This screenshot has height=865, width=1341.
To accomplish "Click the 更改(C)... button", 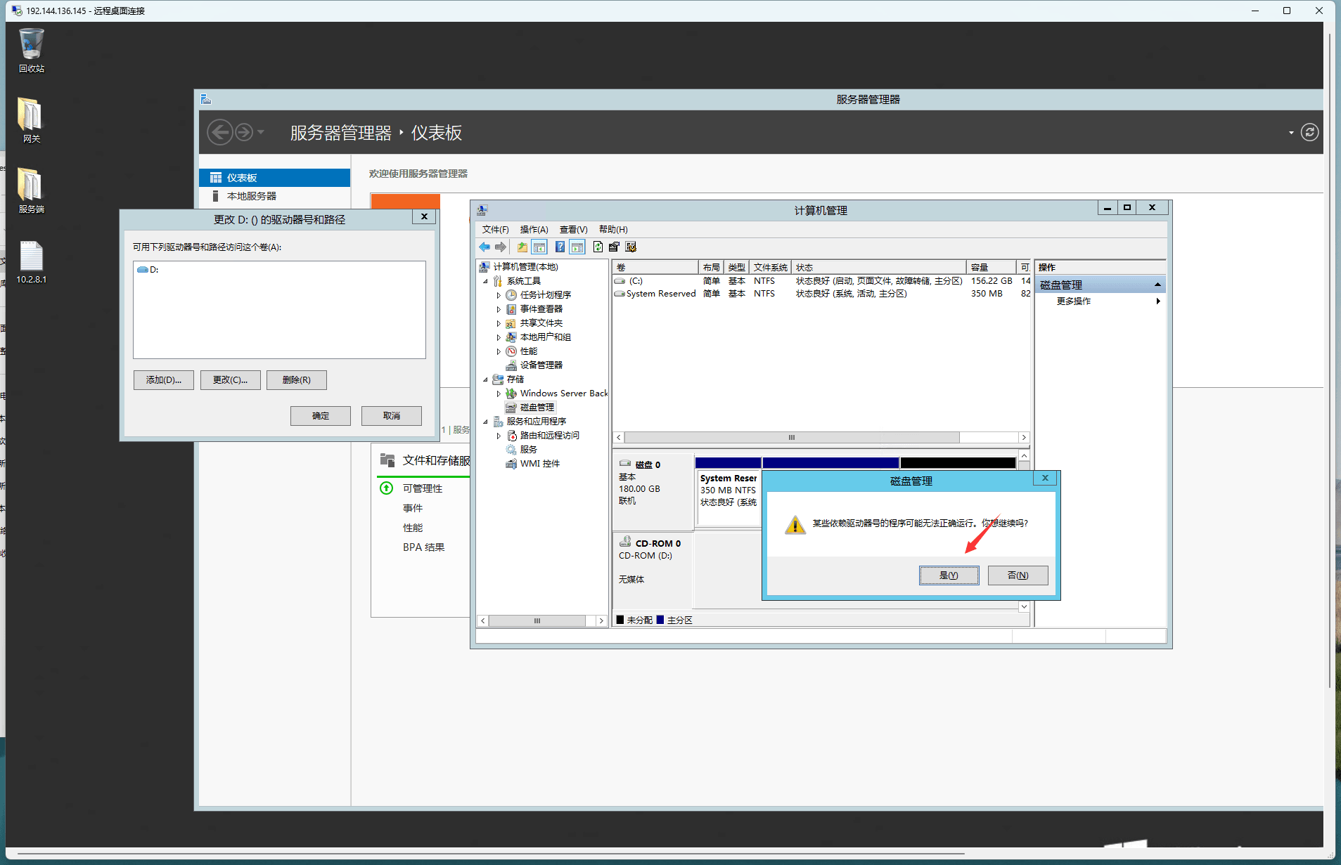I will coord(230,380).
